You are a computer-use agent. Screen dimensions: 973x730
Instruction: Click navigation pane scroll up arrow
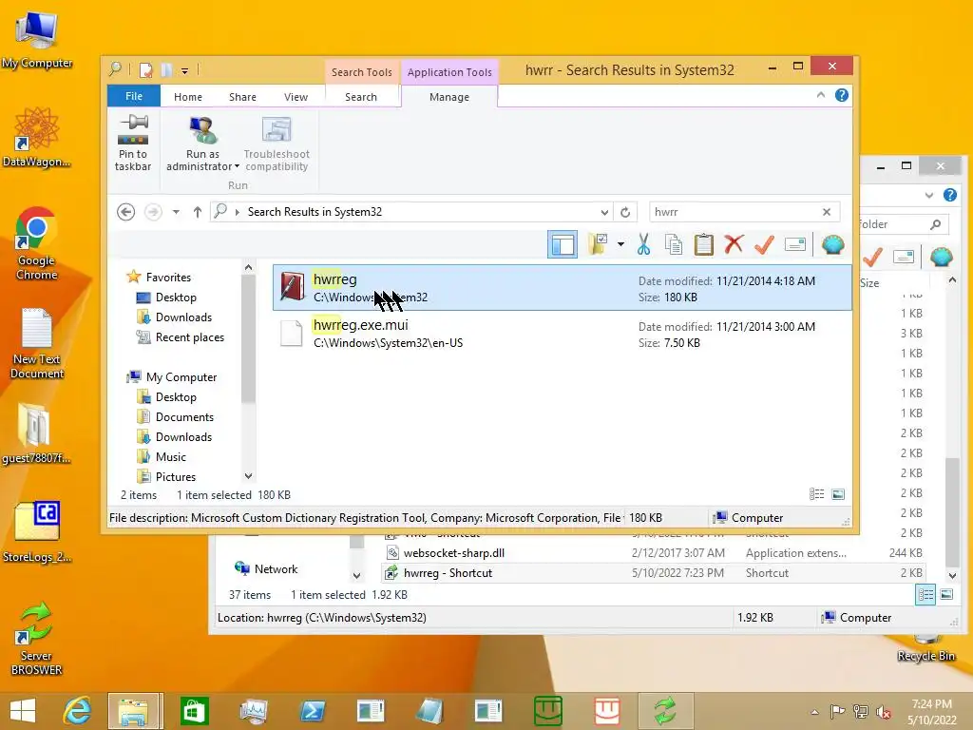point(248,267)
